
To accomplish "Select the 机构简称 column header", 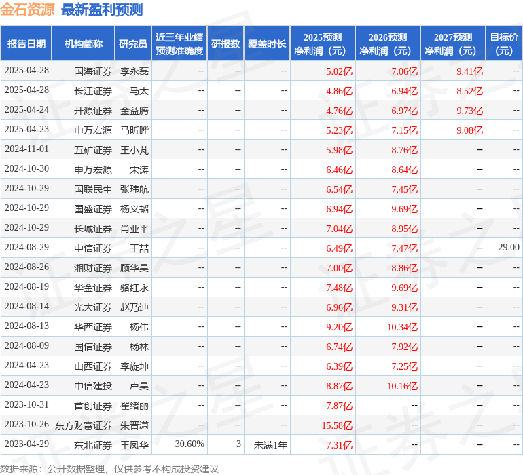I will coord(84,44).
